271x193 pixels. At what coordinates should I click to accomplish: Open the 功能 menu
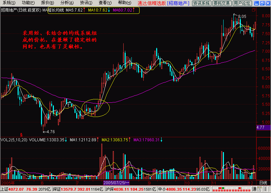click(x=28, y=3)
